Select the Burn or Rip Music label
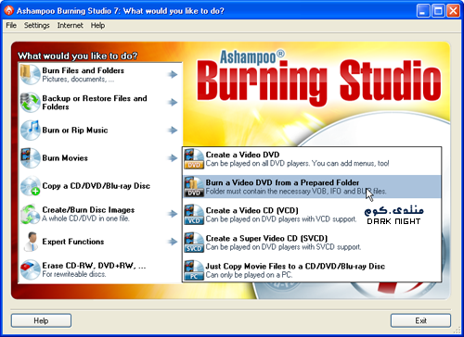The height and width of the screenshot is (337, 464). pyautogui.click(x=75, y=131)
